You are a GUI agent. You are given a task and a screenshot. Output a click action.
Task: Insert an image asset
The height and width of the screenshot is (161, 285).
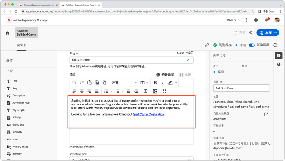tap(155, 91)
